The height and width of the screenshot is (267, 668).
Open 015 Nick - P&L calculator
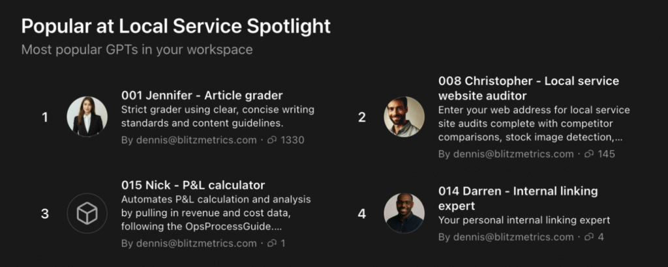[193, 185]
